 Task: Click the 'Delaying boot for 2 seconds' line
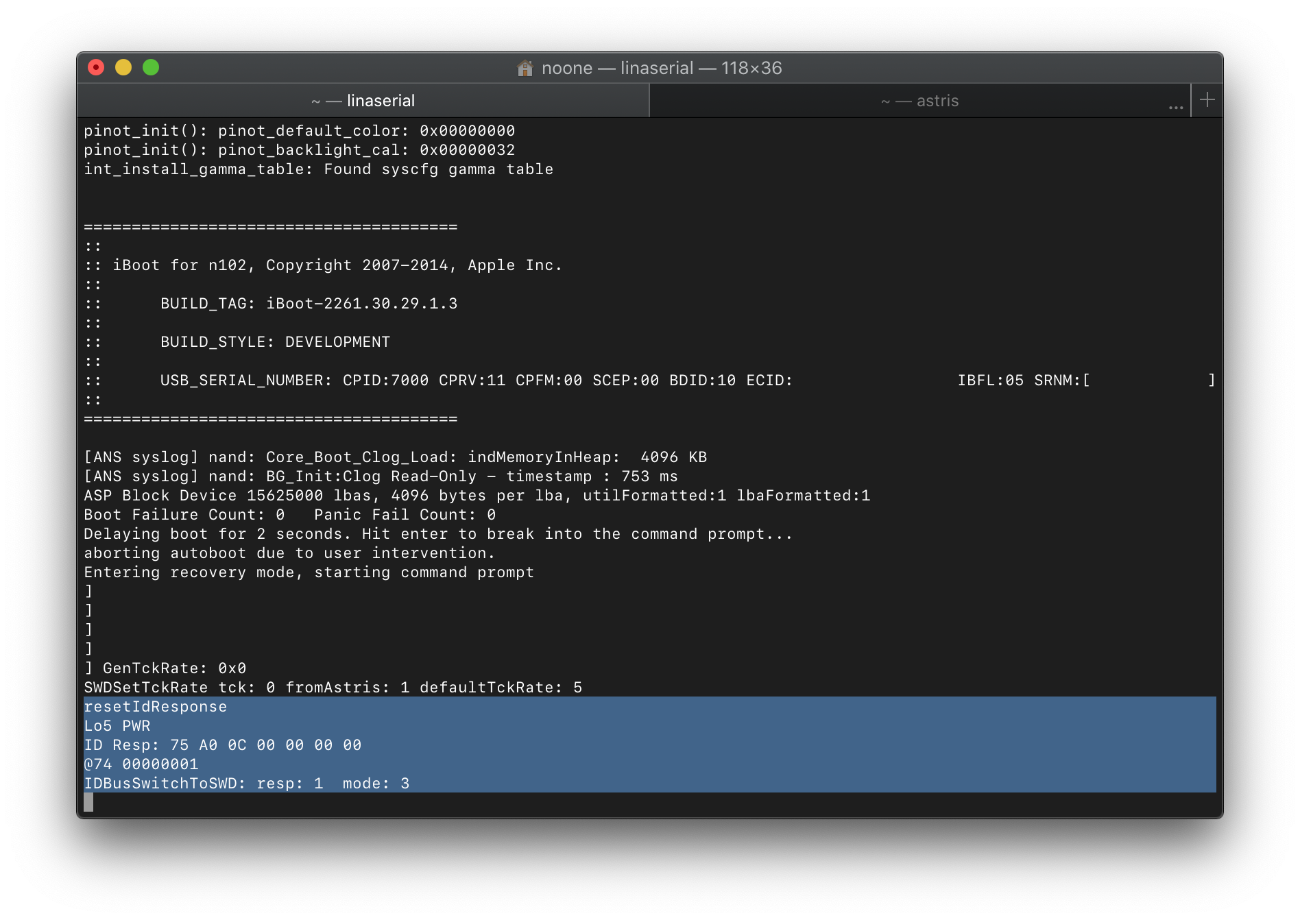(438, 534)
